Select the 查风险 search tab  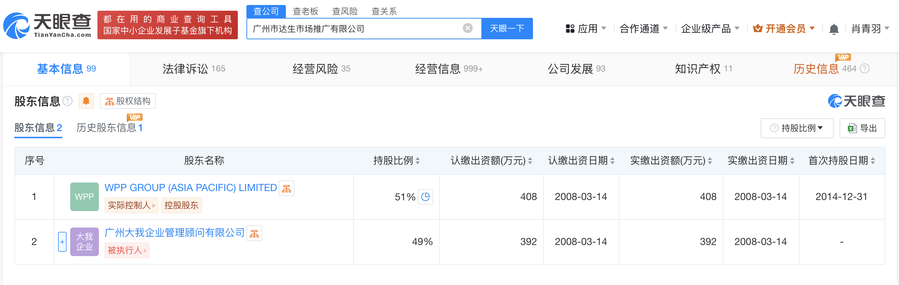[x=345, y=11]
